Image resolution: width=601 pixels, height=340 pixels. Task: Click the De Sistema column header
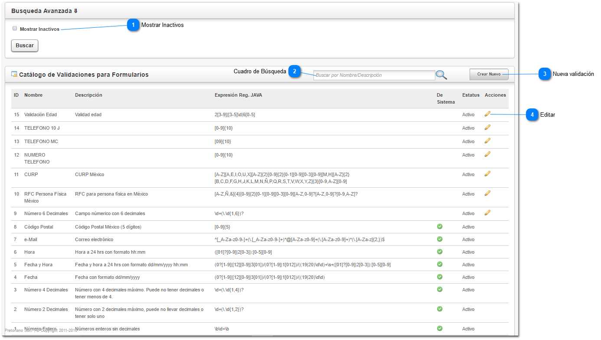coord(446,98)
